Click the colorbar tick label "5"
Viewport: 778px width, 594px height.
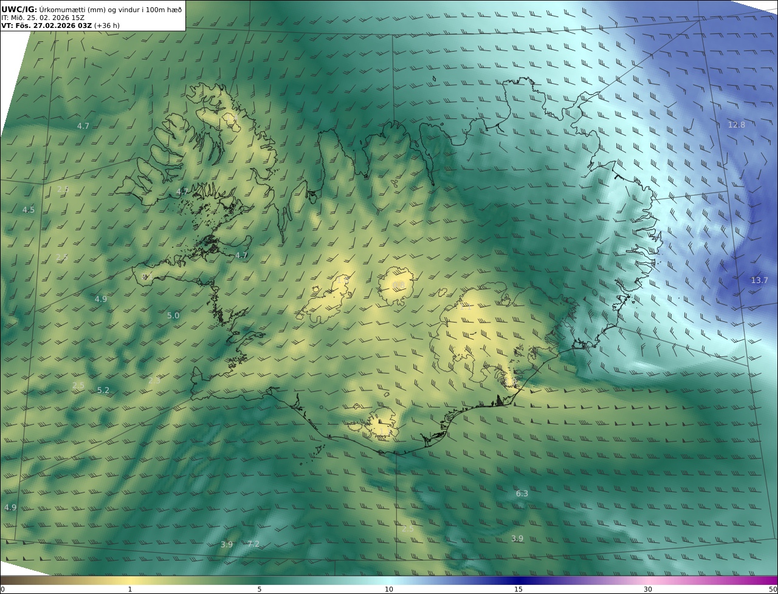click(x=260, y=589)
